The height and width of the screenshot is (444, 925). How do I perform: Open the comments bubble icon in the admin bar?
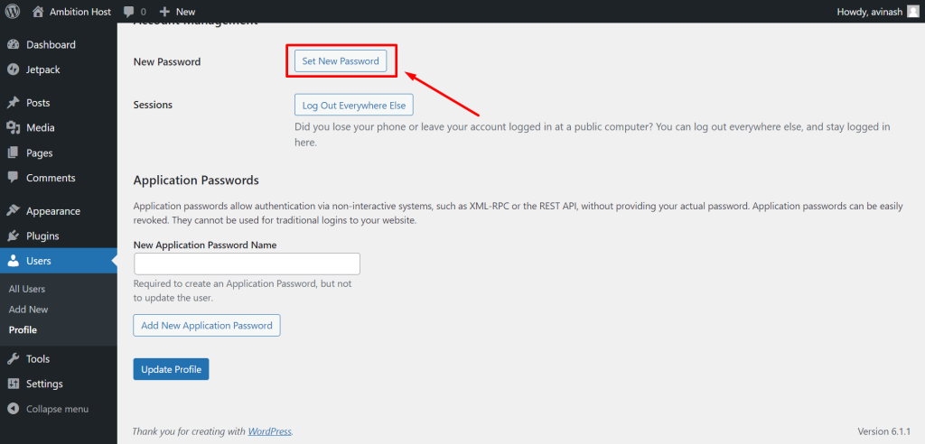129,12
